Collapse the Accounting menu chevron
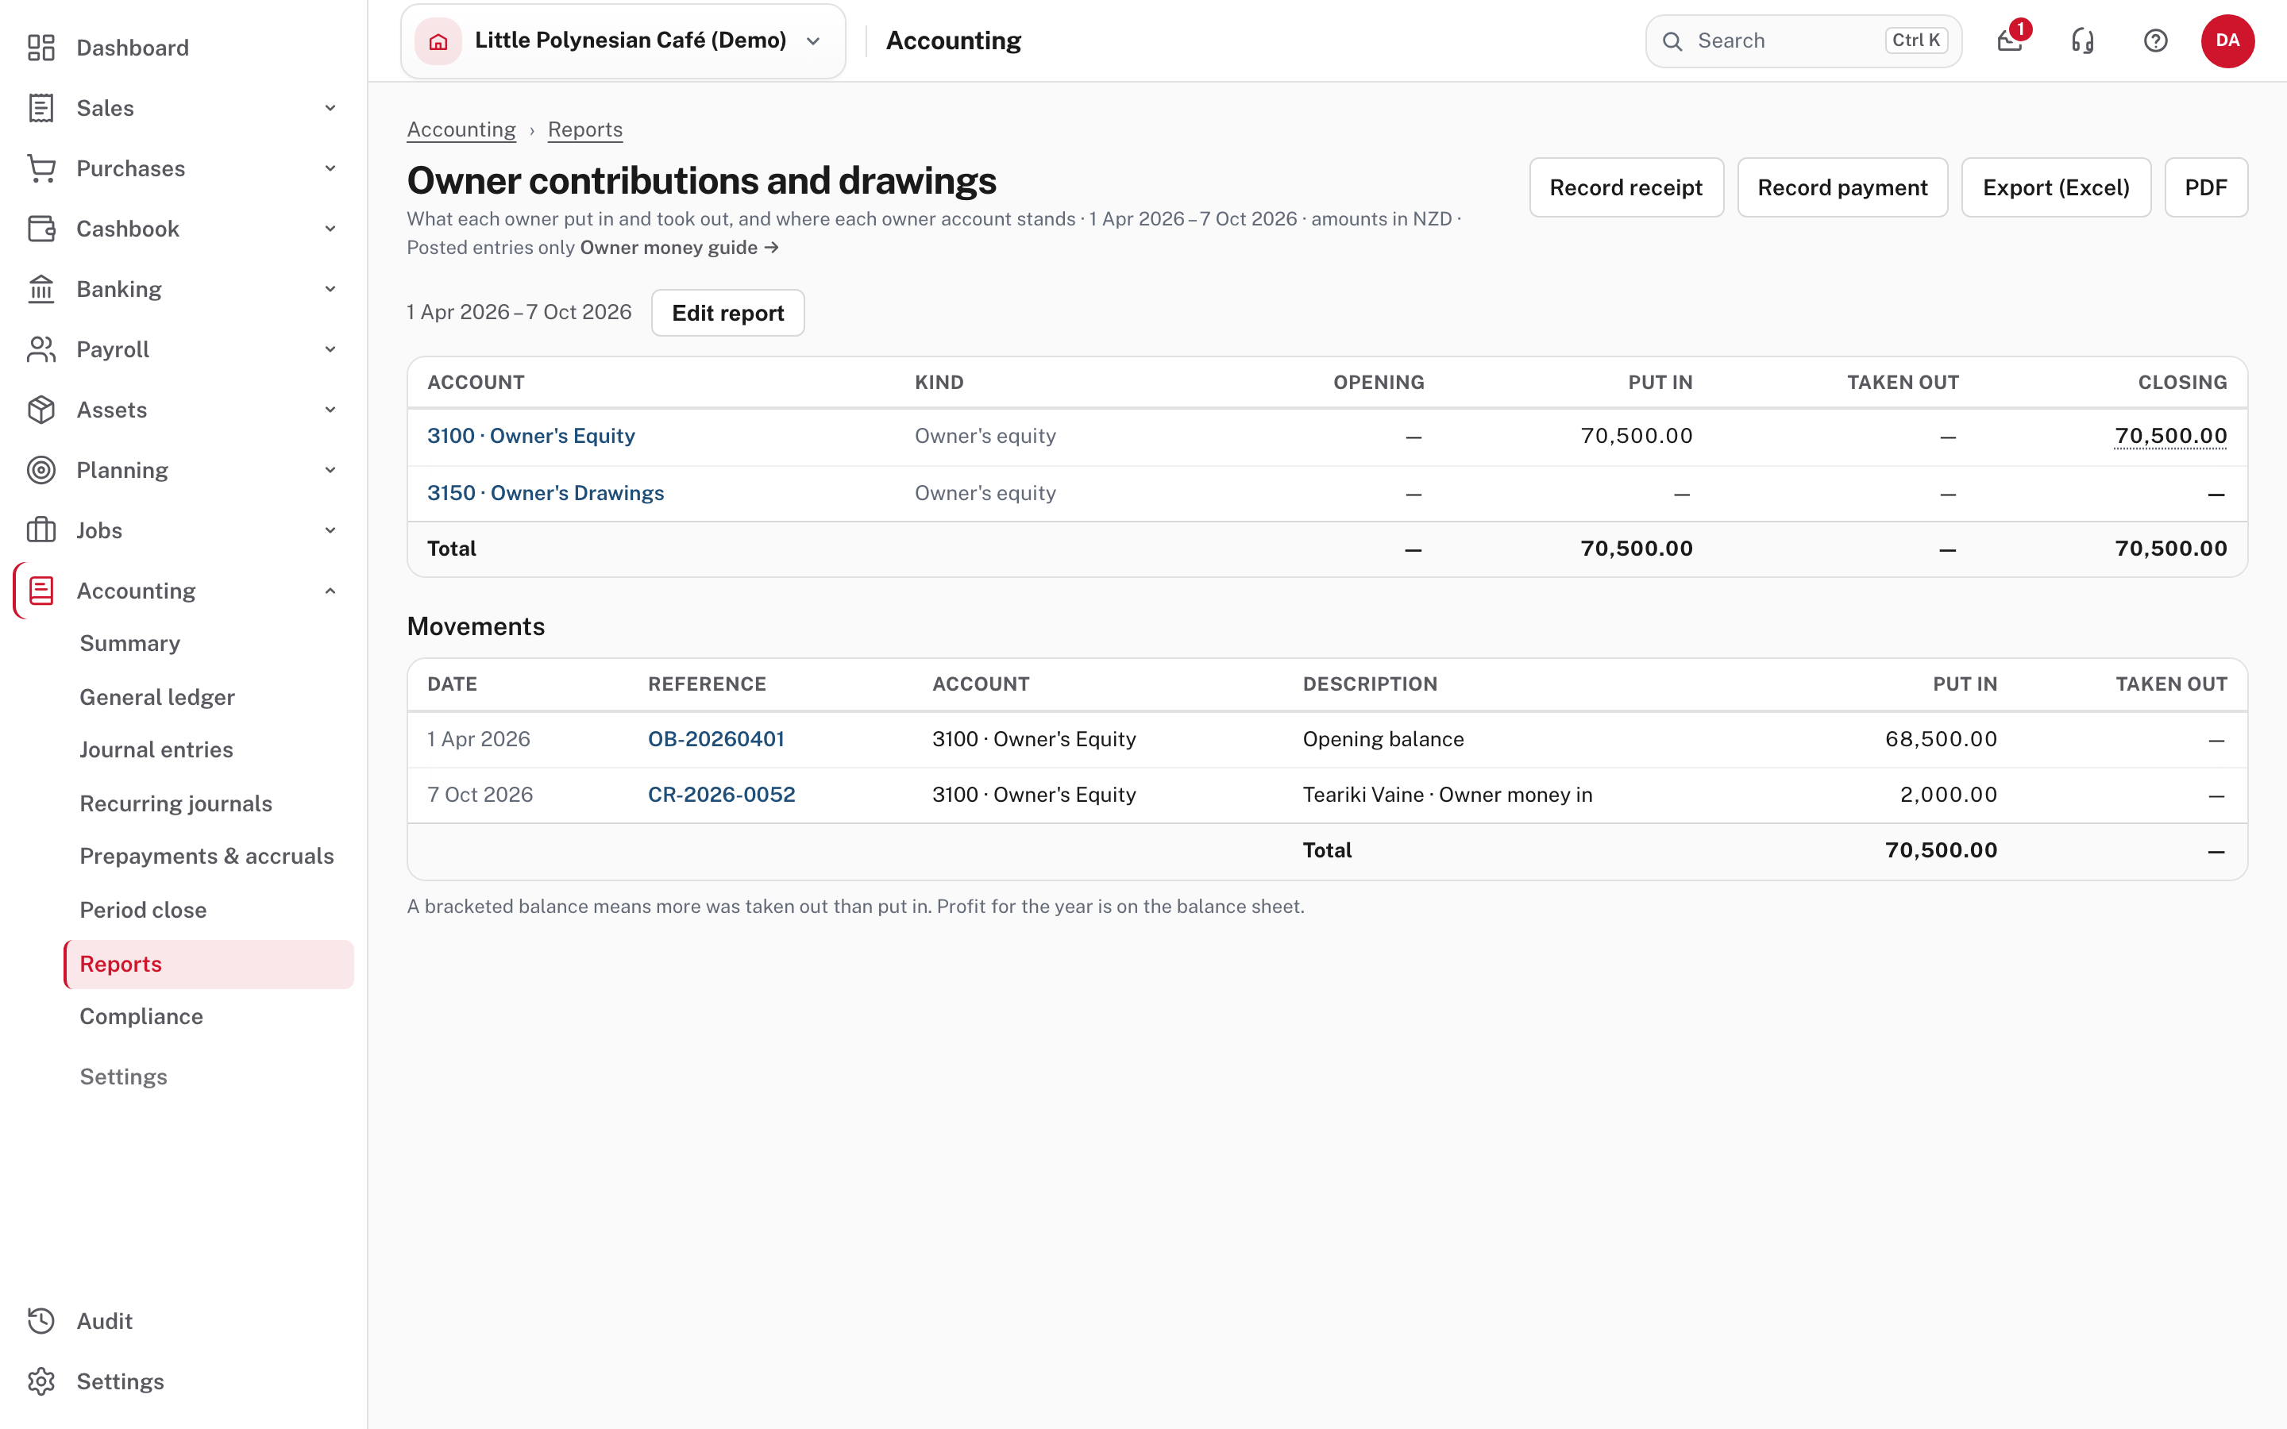The height and width of the screenshot is (1429, 2287). (330, 591)
